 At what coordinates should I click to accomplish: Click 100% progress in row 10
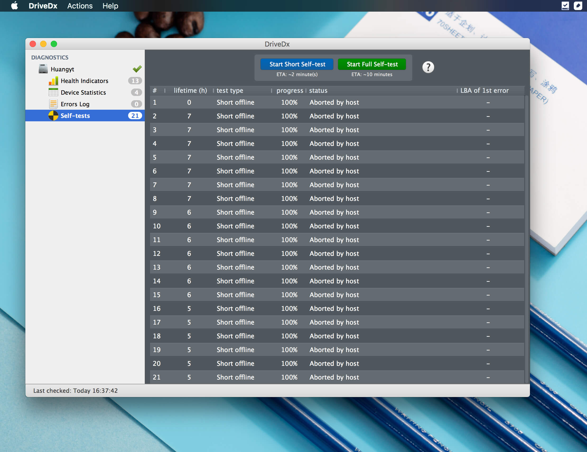point(289,226)
